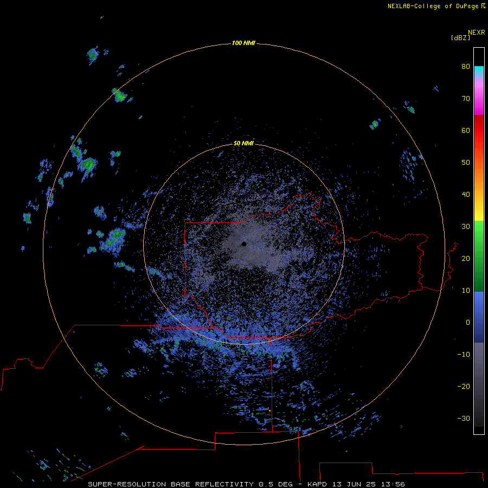Screen dimensions: 488x488
Task: Click the blue segment of color bar
Action: click(479, 317)
